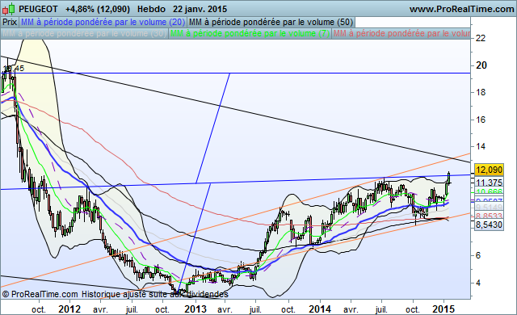Viewport: 517px width, 315px height.
Task: Click the 4 price axis value
Action: [x=478, y=283]
